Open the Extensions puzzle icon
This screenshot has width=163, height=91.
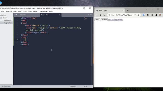click(148, 15)
